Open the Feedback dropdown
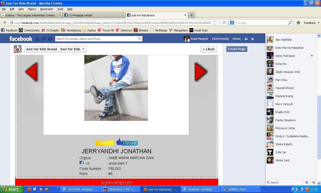The width and height of the screenshot is (321, 193). tap(311, 23)
